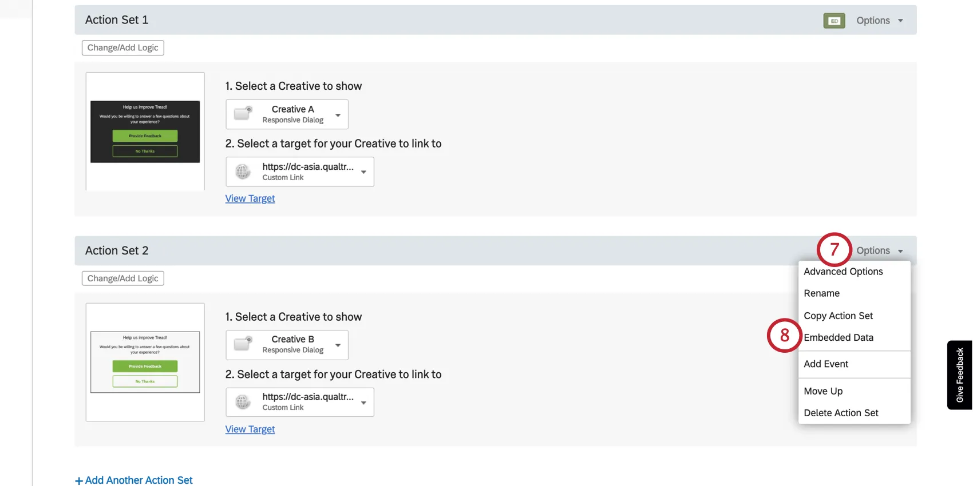Click Change/Add Logic under Action Set 1
The width and height of the screenshot is (973, 486).
click(123, 48)
